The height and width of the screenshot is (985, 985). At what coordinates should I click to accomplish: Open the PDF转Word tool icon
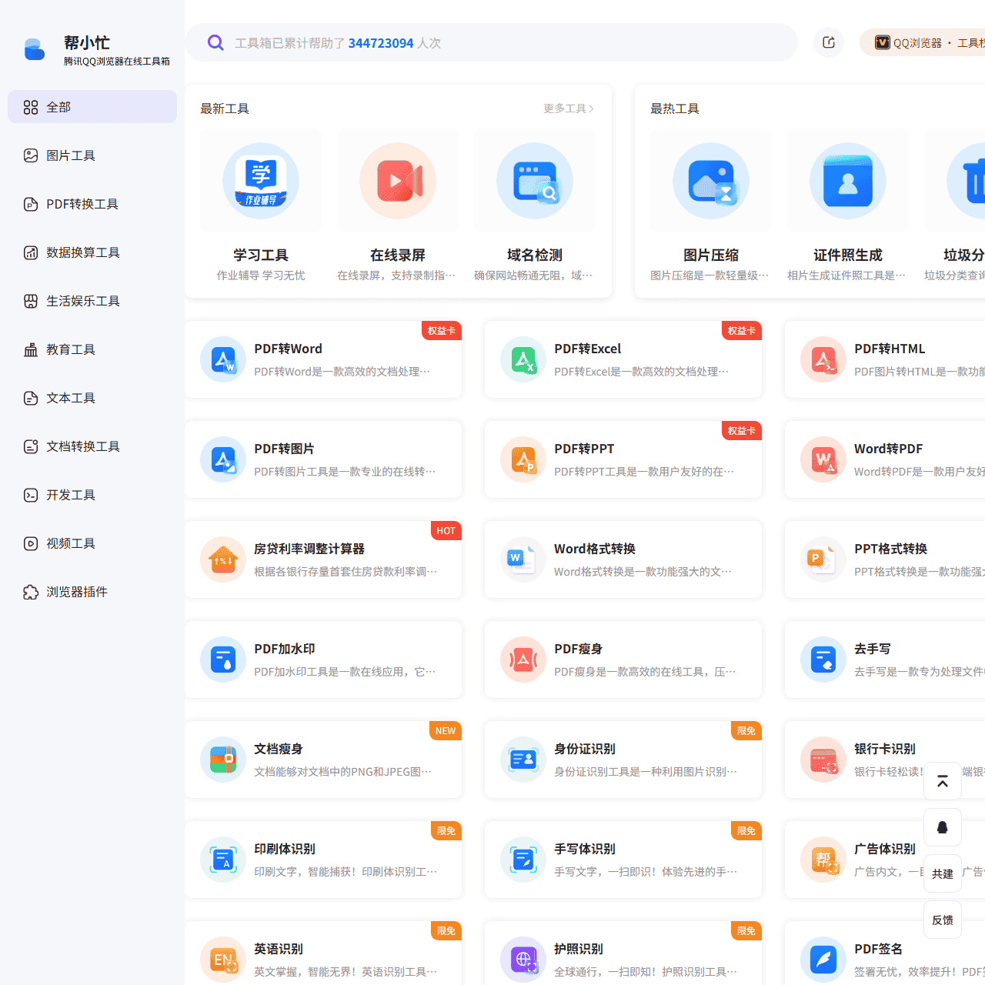[x=222, y=359]
